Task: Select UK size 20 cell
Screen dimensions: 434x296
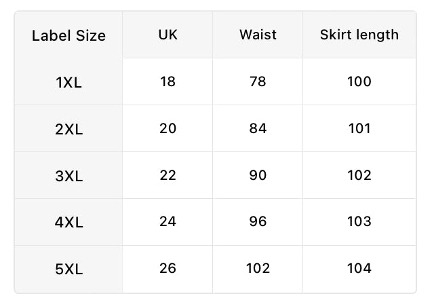Action: pos(167,128)
